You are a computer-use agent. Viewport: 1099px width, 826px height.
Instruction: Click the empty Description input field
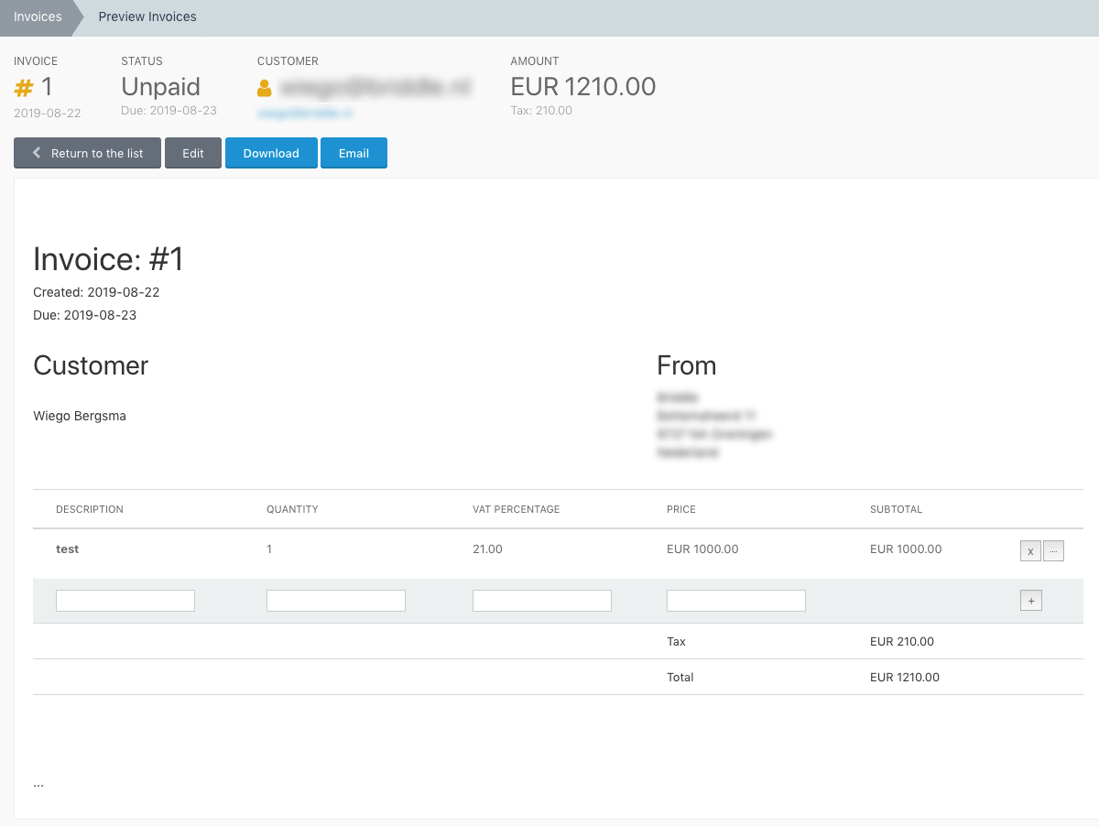pos(125,600)
